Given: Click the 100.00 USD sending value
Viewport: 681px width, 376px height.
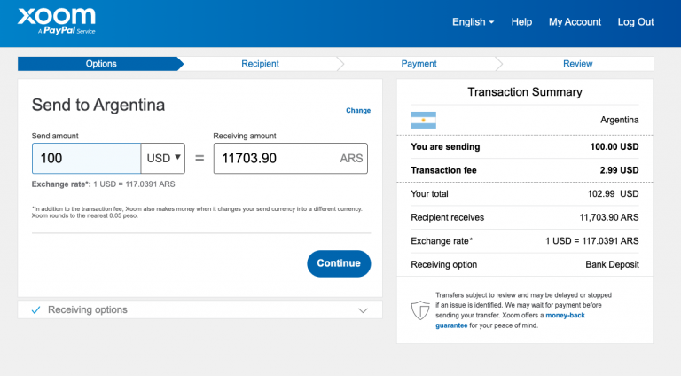Looking at the screenshot, I should (614, 146).
